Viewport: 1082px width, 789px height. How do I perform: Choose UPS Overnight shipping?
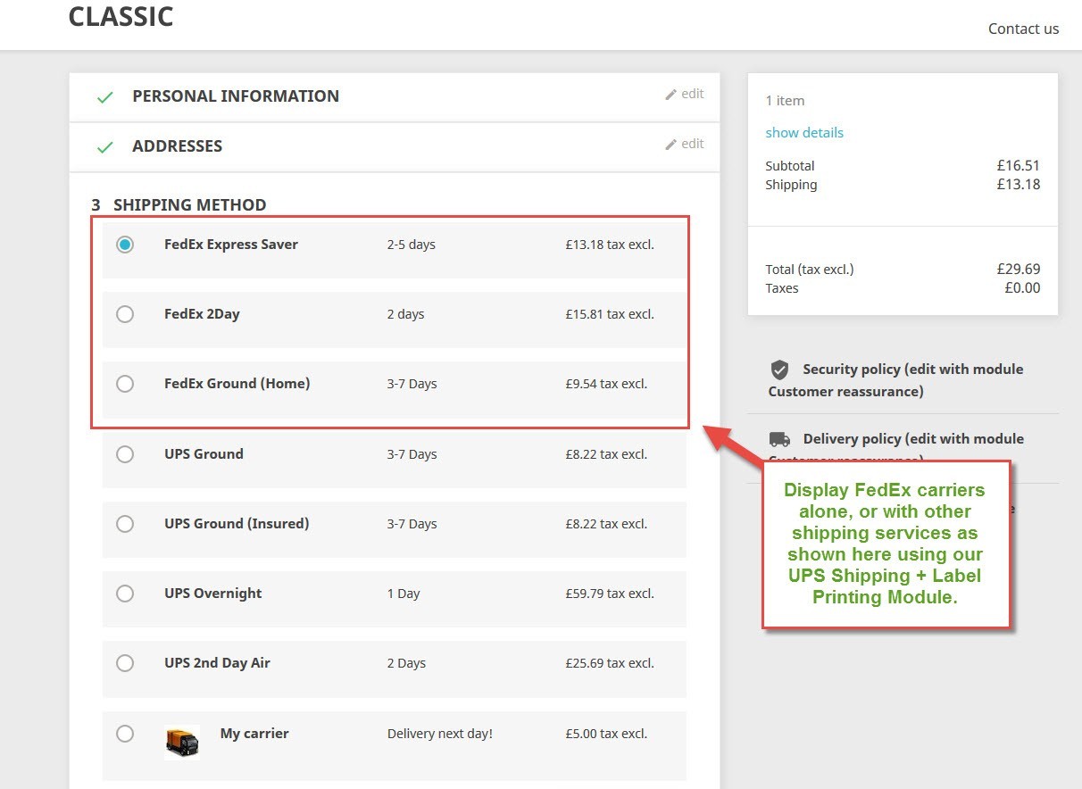pyautogui.click(x=125, y=594)
